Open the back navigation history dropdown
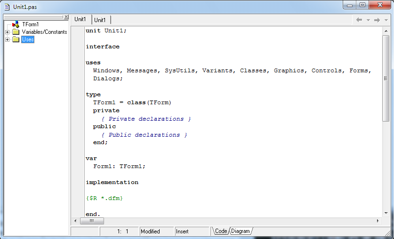The image size is (394, 239). point(368,20)
